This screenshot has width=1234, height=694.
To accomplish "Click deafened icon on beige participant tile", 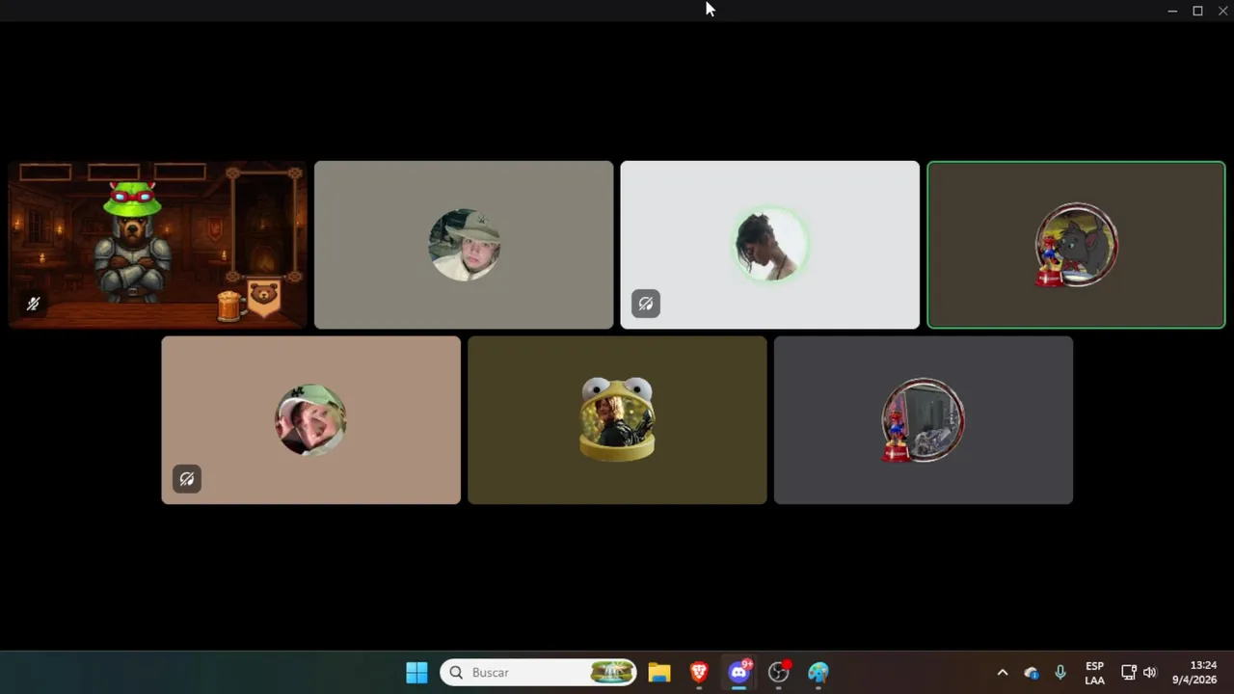I will click(x=187, y=479).
